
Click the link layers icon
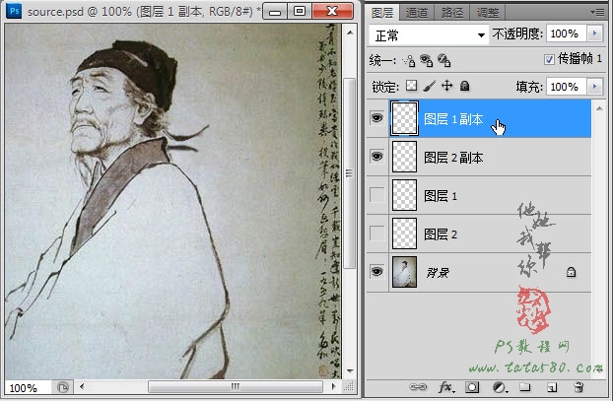418,387
